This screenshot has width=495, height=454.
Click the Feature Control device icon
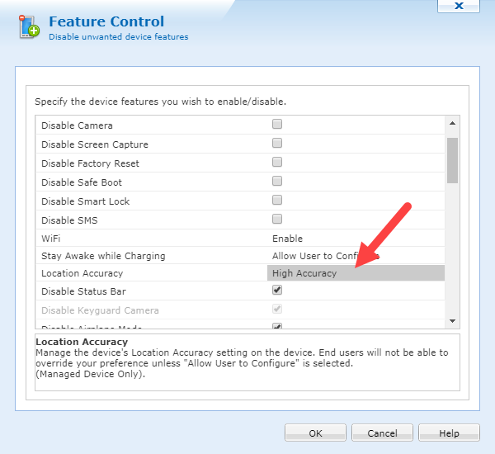click(x=29, y=27)
